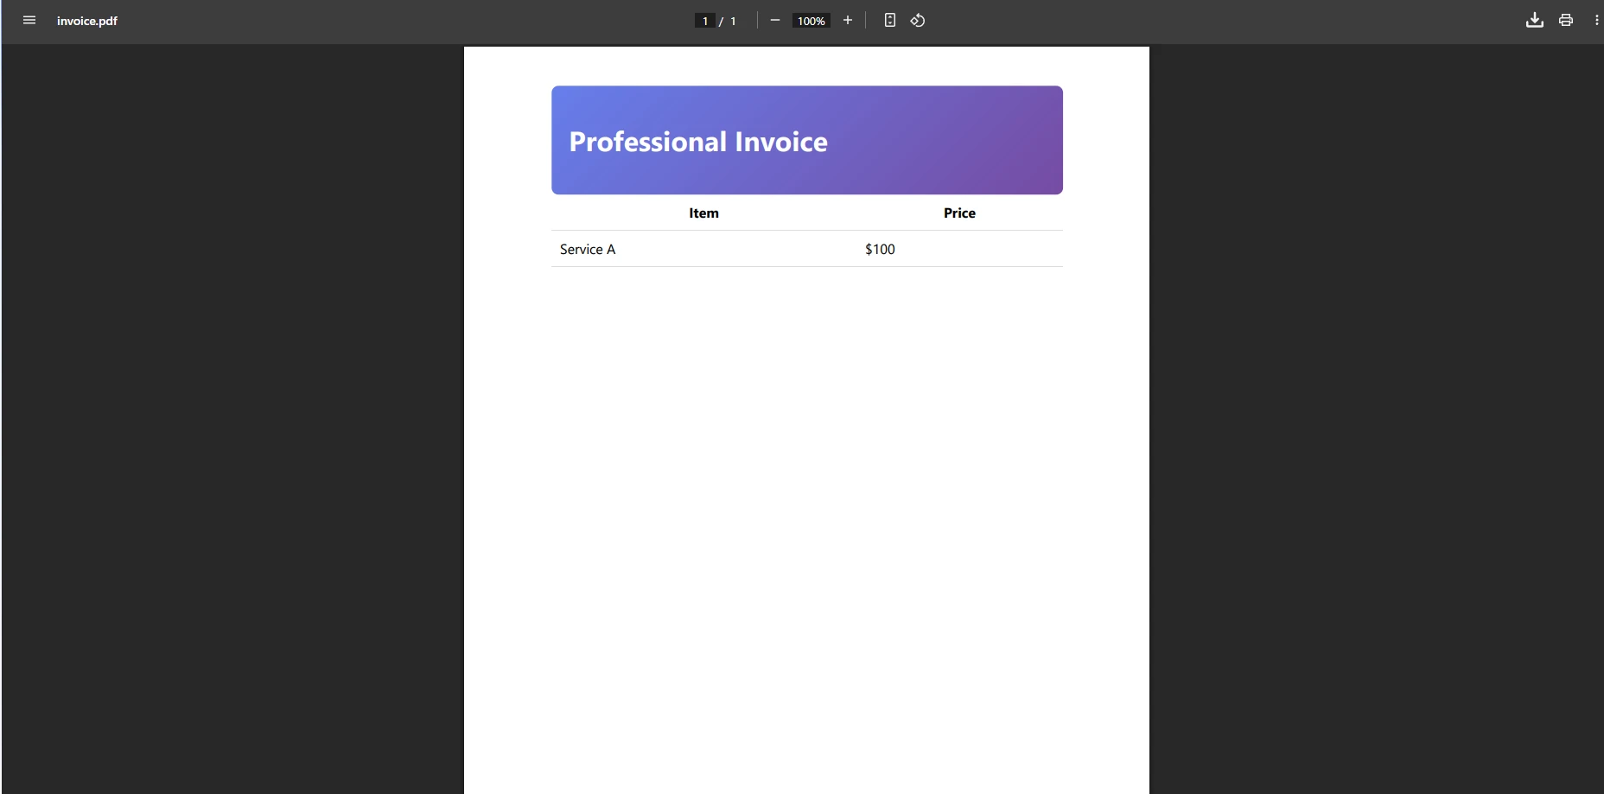Click the zoom percentage field

[x=811, y=20]
